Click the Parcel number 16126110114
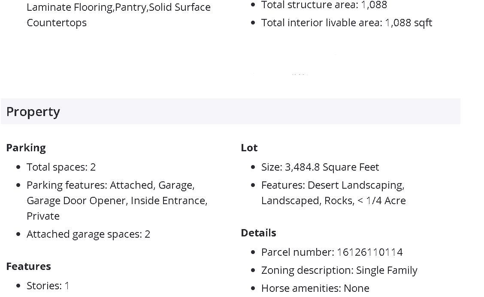The height and width of the screenshot is (297, 484). [332, 252]
